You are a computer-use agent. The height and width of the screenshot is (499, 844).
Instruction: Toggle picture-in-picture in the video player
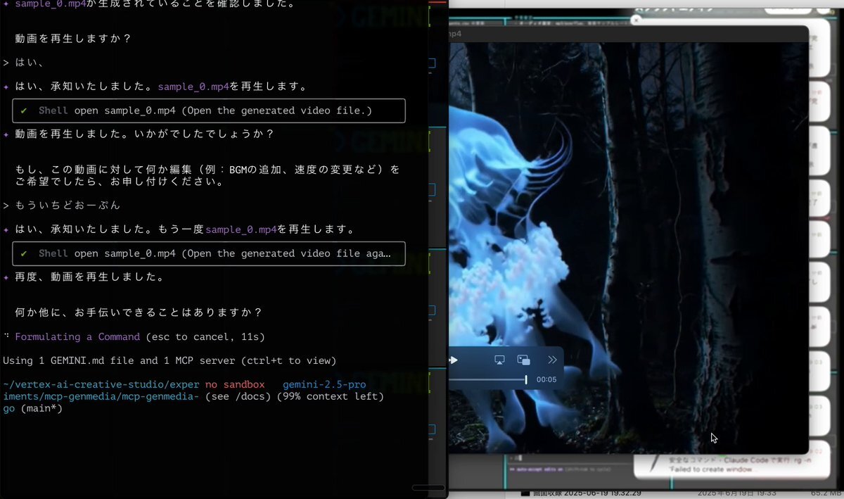pyautogui.click(x=523, y=360)
